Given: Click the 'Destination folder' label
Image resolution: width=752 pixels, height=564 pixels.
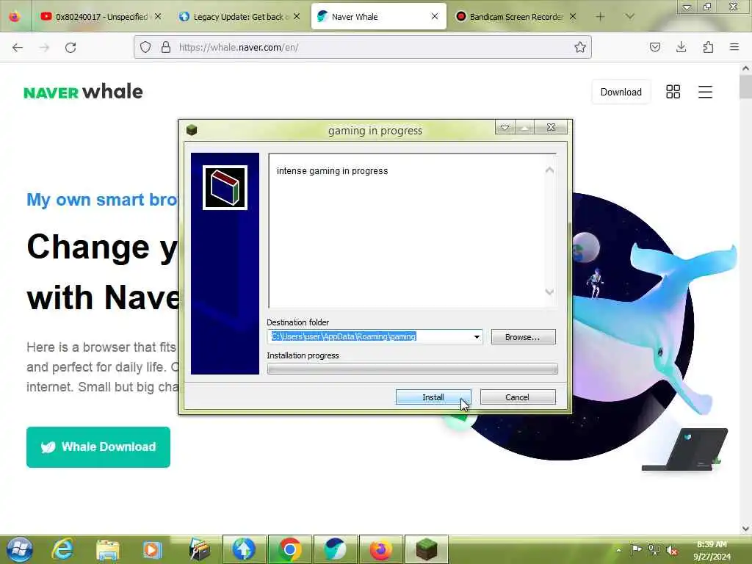Looking at the screenshot, I should 298,322.
